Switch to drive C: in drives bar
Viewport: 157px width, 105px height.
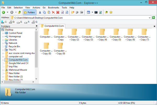point(4,22)
